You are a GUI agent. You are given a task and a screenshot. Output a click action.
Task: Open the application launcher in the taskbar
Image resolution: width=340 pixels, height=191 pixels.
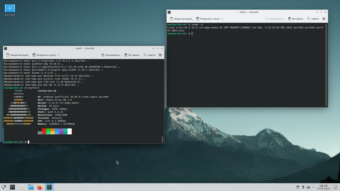[x=4, y=187]
